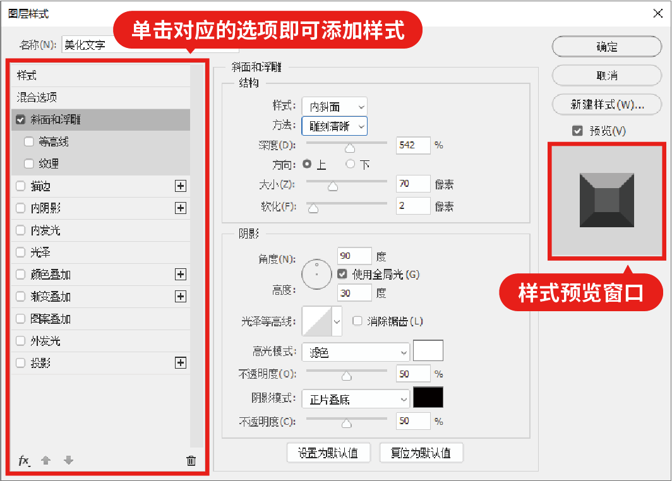Click the delete effect trash icon

(x=191, y=461)
